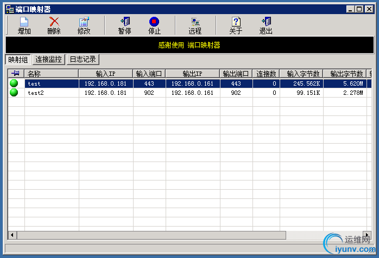Click the horizontal scrollbar left arrow

[12, 235]
